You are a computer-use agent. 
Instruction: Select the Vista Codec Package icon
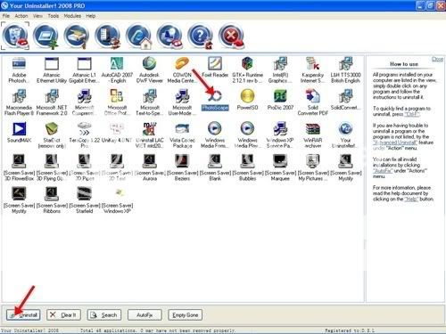[x=182, y=129]
